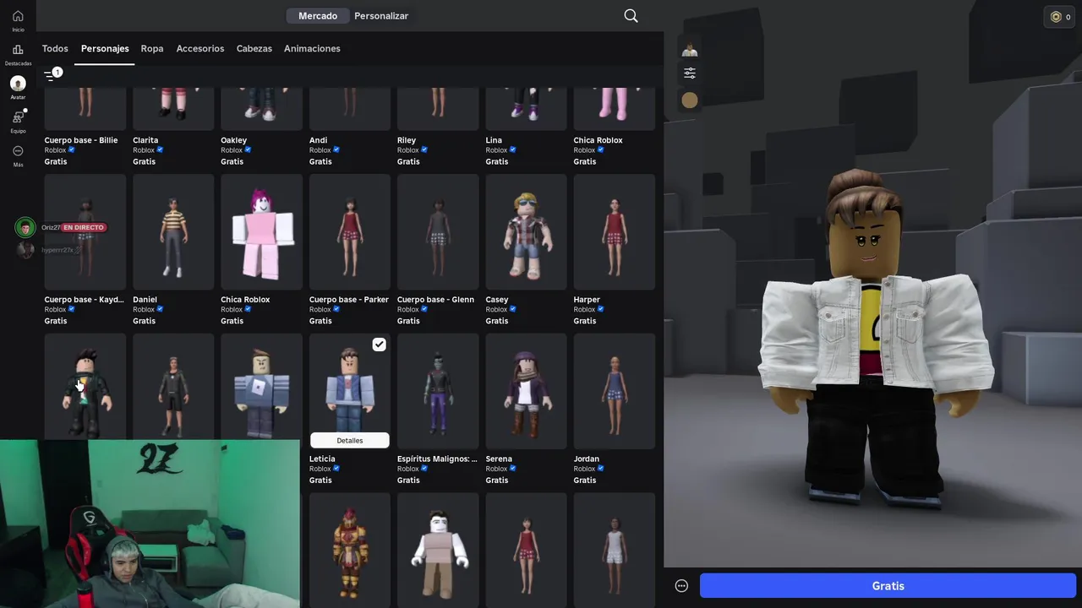1082x608 pixels.
Task: Switch to the Personalizar tab
Action: tap(381, 16)
